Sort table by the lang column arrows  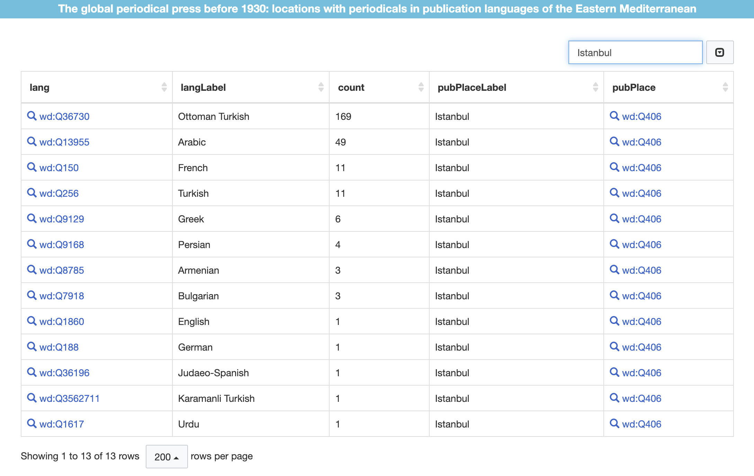(164, 87)
